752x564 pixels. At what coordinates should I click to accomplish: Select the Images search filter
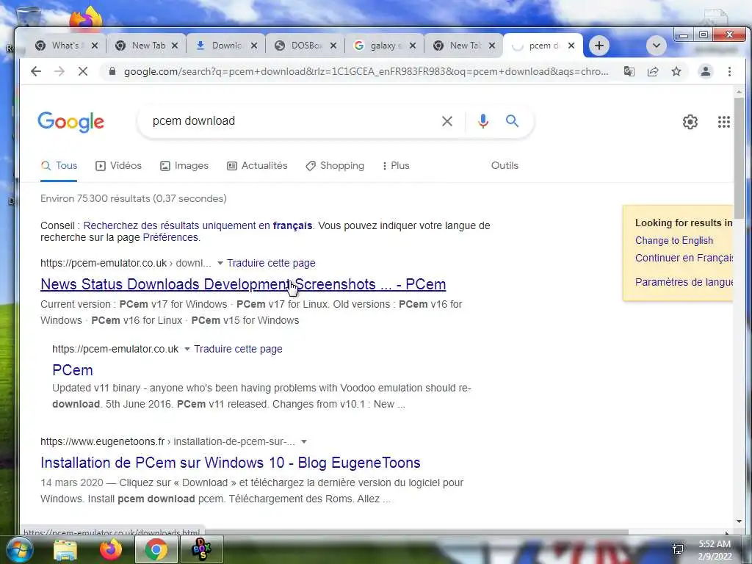tap(184, 165)
